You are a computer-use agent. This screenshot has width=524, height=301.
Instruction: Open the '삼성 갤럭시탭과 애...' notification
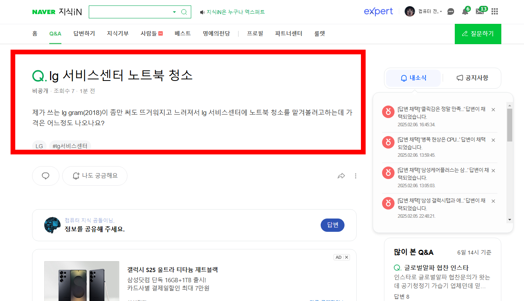pyautogui.click(x=442, y=204)
